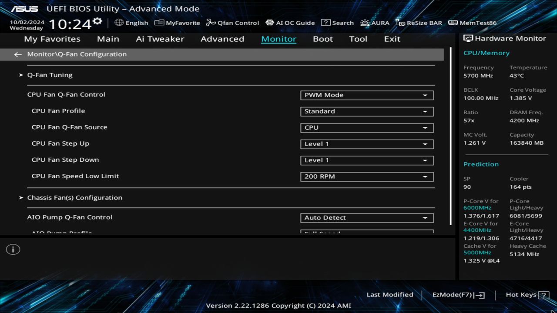
Task: Start MemTest86 from the toolbar
Action: [x=472, y=23]
